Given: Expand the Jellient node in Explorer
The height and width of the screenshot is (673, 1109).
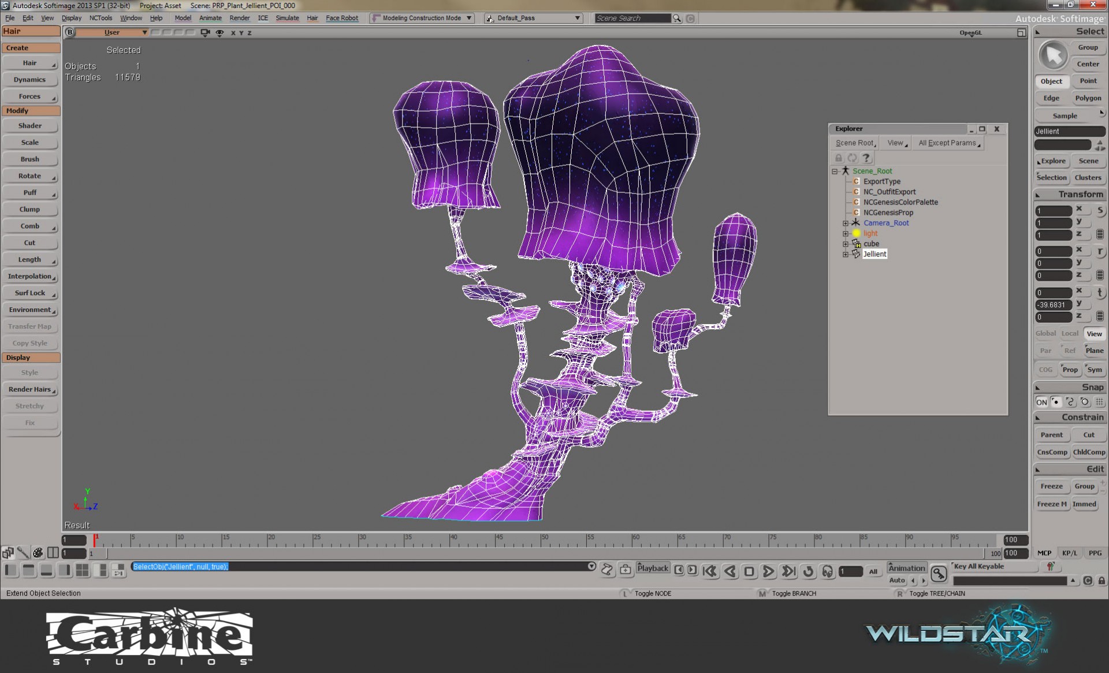Looking at the screenshot, I should pos(845,254).
